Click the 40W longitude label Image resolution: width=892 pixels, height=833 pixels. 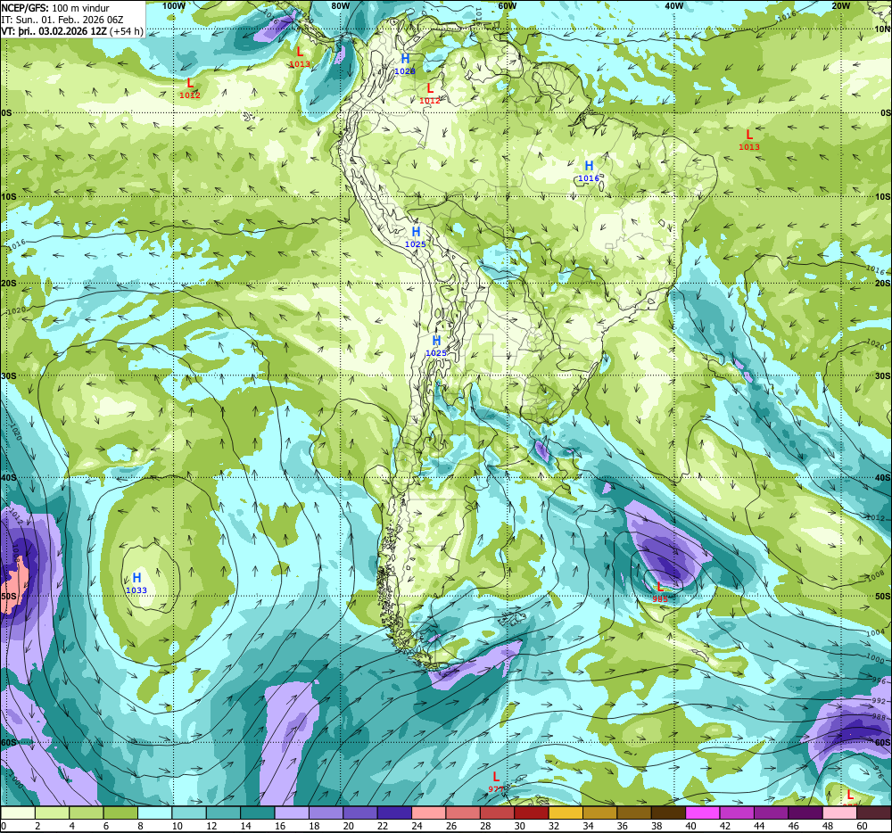[x=673, y=5]
